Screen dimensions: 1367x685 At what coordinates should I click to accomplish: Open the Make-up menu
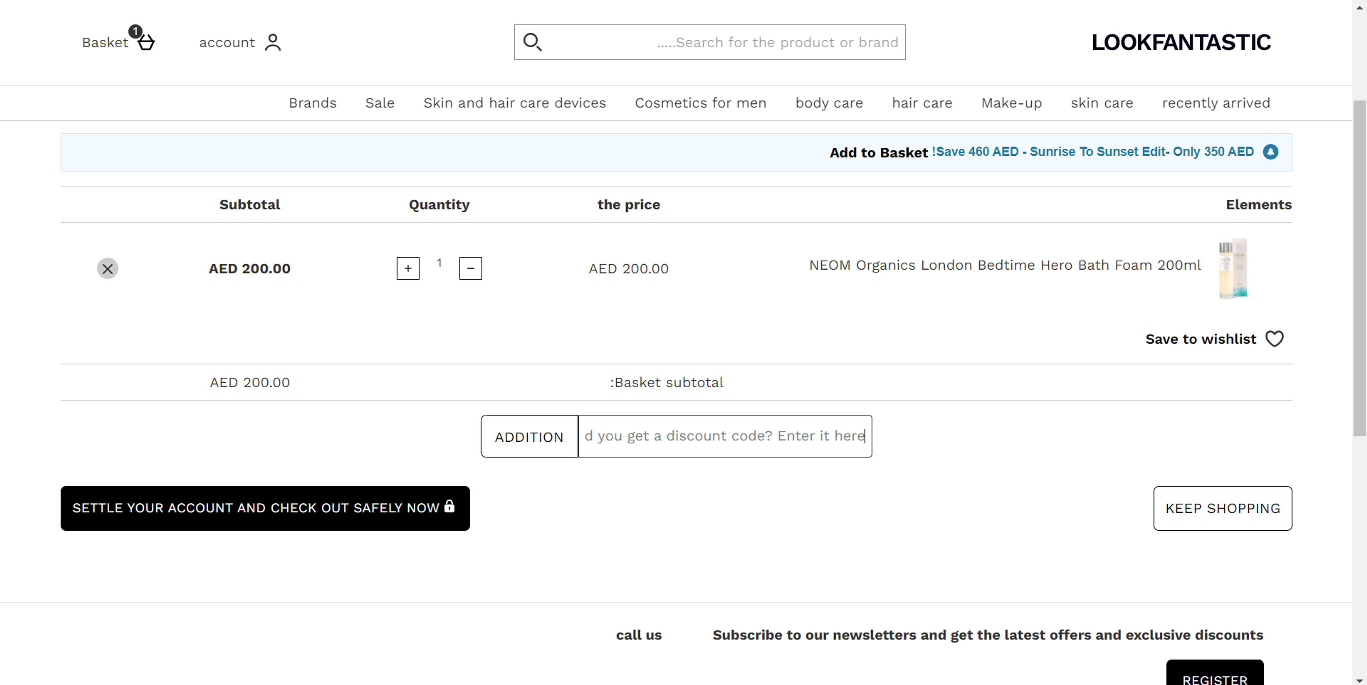click(x=1011, y=103)
